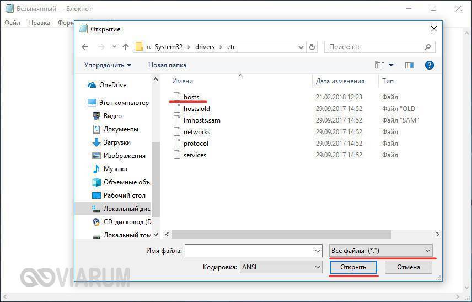The width and height of the screenshot is (472, 302).
Task: Click the navigation pane vertical scrollbar
Action: [155, 179]
